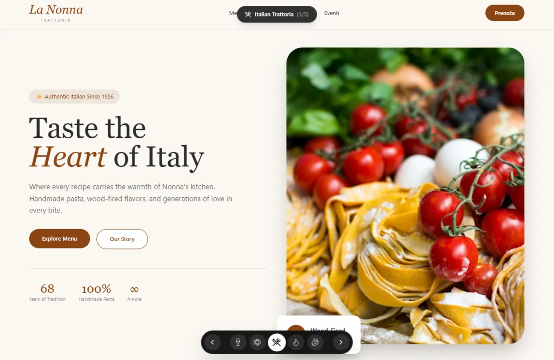Click the Authentic Italian Since 1956 badge
This screenshot has width=554, height=360.
coord(75,96)
